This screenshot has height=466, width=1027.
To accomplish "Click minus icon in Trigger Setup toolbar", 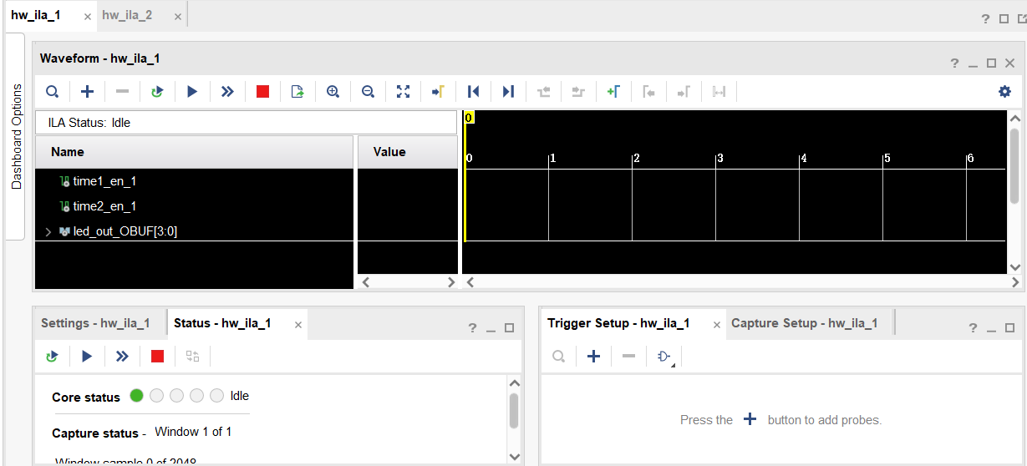I will (x=628, y=357).
